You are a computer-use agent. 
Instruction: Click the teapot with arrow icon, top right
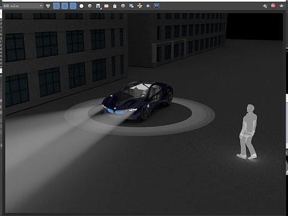point(265,6)
